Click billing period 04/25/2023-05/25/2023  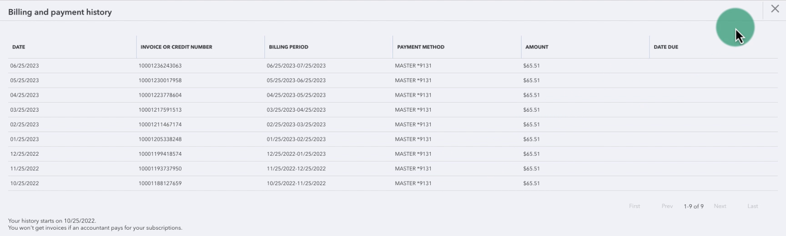pyautogui.click(x=296, y=95)
